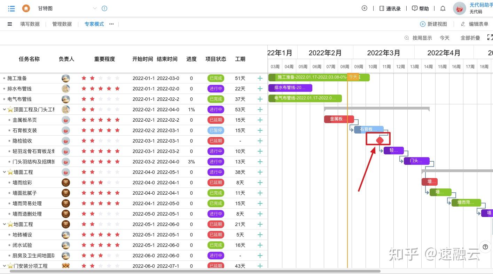
Task: Create a view with 新建视图
Action: click(433, 24)
